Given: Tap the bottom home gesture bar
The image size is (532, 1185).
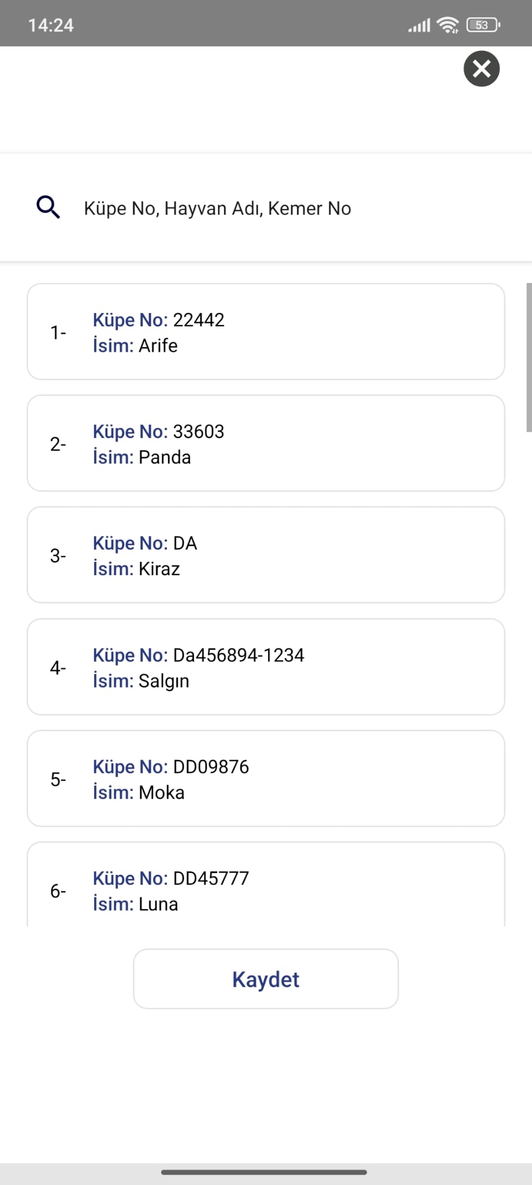Looking at the screenshot, I should [264, 1172].
